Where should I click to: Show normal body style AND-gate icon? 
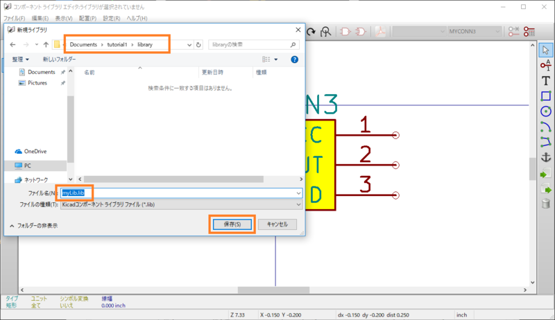[345, 32]
